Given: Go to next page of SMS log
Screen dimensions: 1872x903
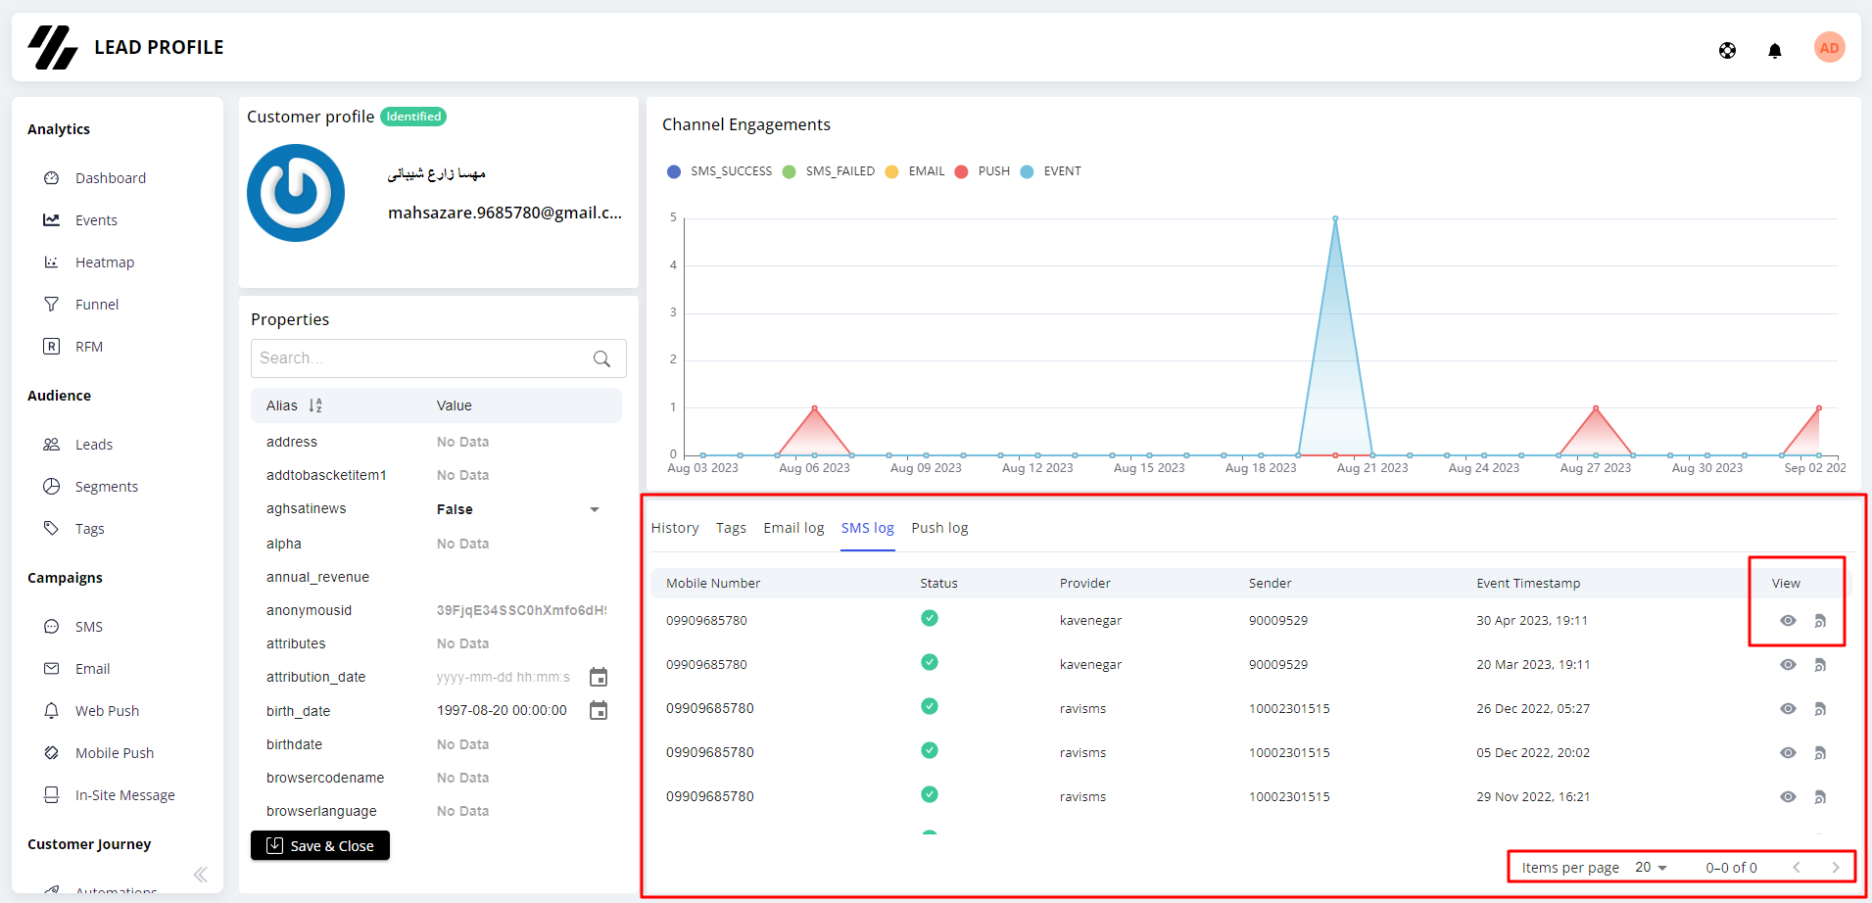Looking at the screenshot, I should click(x=1836, y=868).
